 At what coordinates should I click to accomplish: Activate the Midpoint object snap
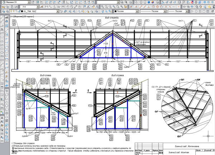coord(144,7)
